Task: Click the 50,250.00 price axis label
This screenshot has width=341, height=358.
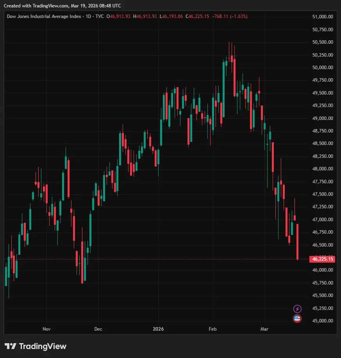Action: 323,55
